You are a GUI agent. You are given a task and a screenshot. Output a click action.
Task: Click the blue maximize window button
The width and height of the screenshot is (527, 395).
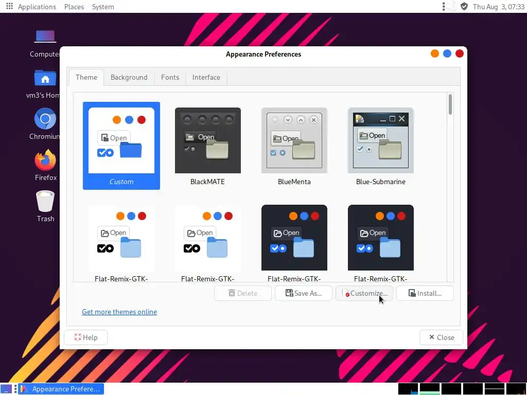tap(447, 53)
